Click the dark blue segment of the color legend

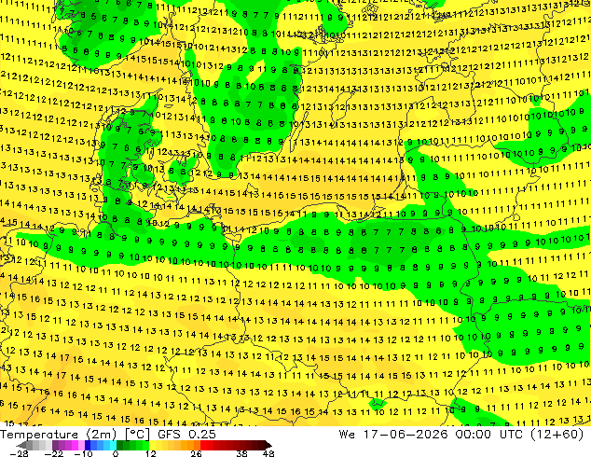pyautogui.click(x=88, y=445)
